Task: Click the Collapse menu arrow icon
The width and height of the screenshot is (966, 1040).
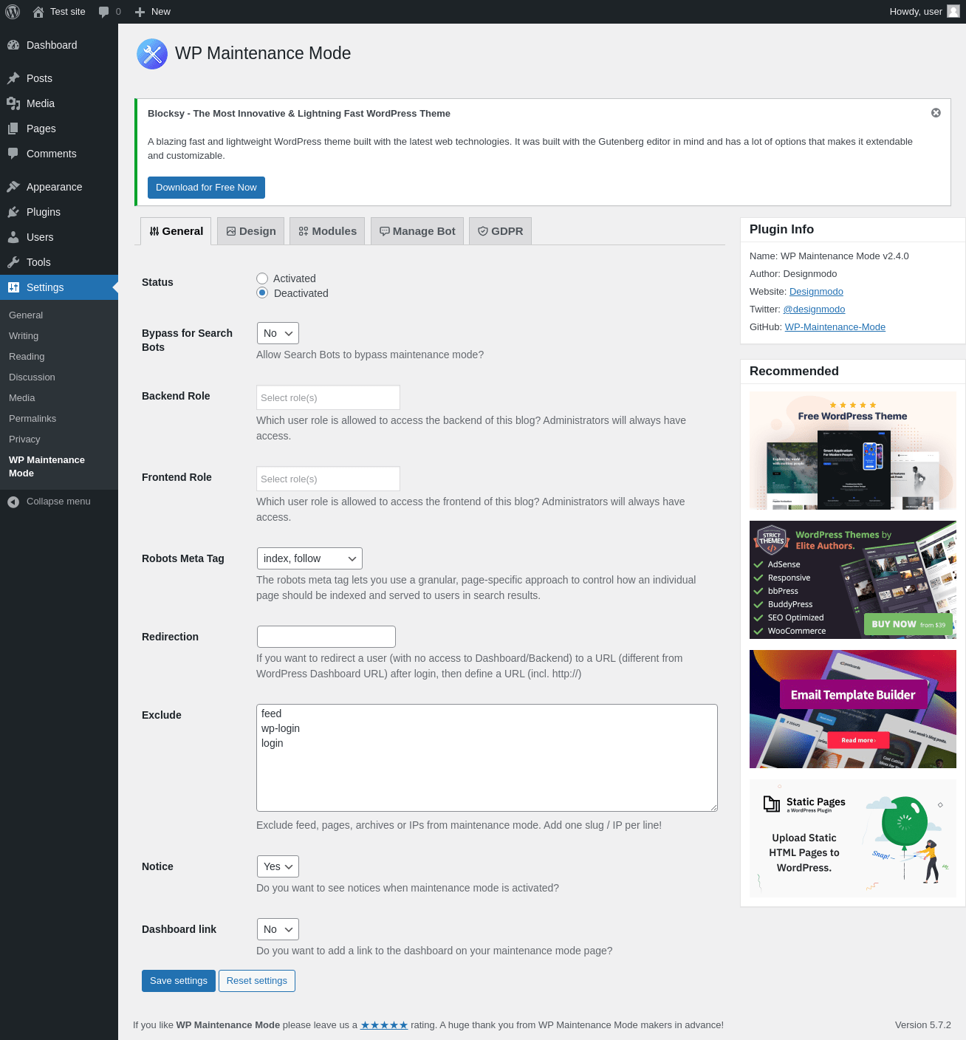Action: coord(13,502)
